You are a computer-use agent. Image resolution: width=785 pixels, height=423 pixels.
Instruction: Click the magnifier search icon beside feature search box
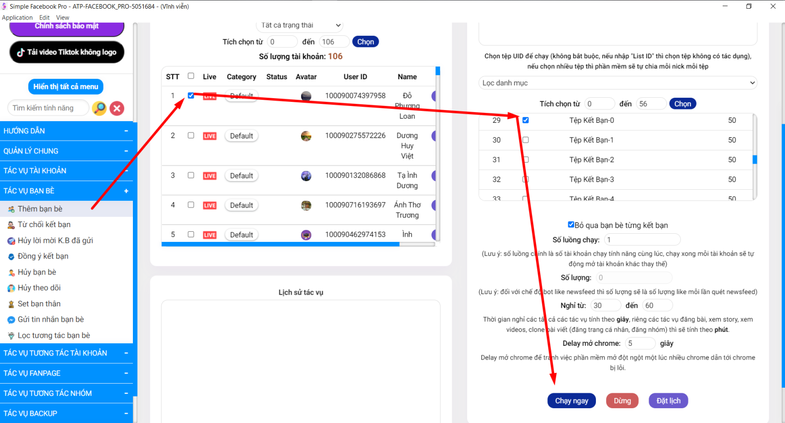[99, 108]
